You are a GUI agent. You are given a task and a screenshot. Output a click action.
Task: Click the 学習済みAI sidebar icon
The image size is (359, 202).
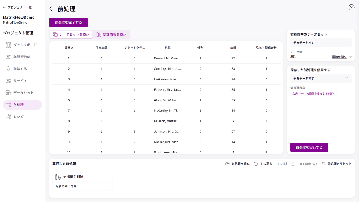9,57
